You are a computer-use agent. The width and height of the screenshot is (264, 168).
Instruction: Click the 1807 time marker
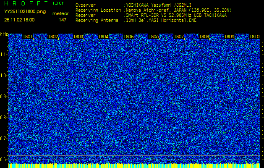coord(179,37)
